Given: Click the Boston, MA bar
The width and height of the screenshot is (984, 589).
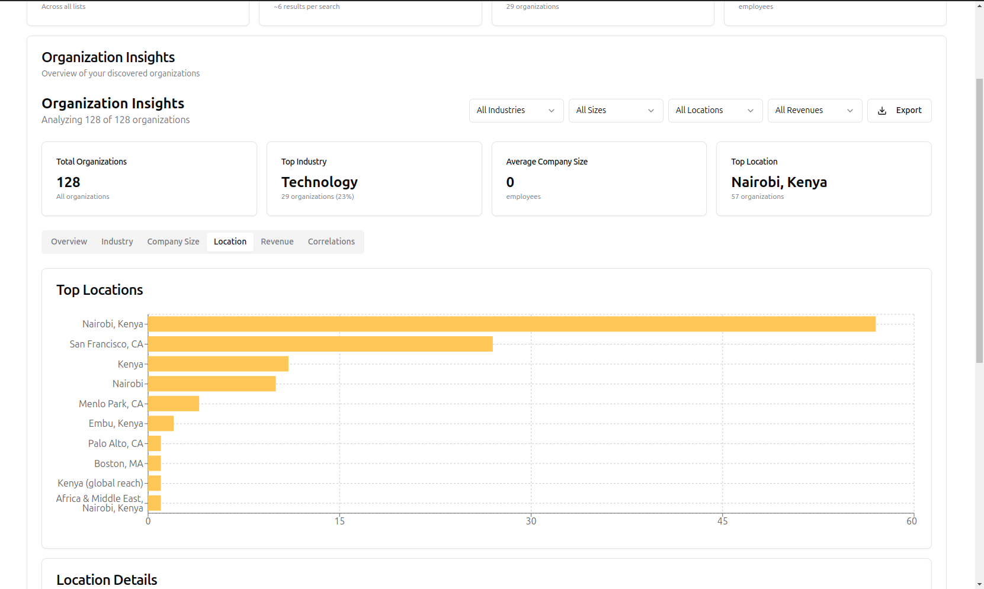Looking at the screenshot, I should click(155, 464).
